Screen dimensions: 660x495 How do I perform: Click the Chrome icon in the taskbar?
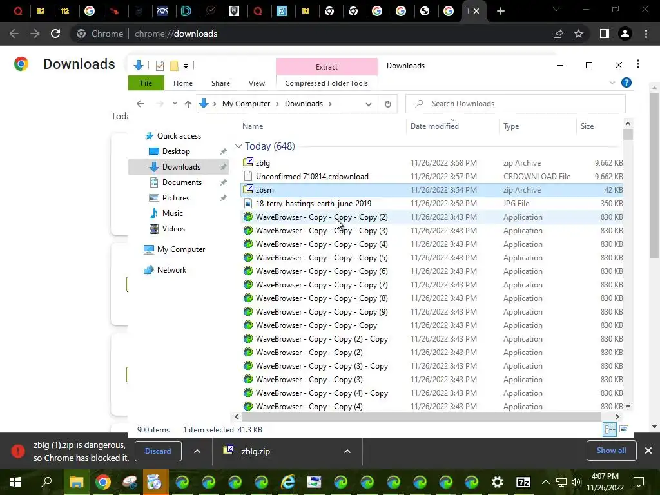coord(102,482)
